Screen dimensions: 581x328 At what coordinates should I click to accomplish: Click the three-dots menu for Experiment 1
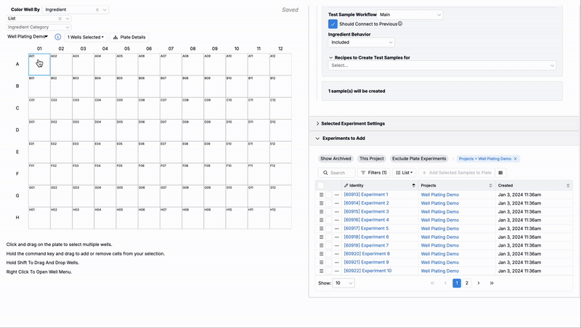click(337, 195)
